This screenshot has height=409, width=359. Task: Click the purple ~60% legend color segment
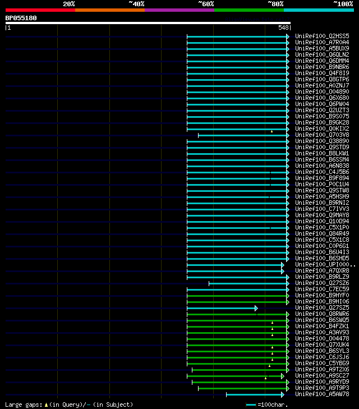tap(179, 10)
